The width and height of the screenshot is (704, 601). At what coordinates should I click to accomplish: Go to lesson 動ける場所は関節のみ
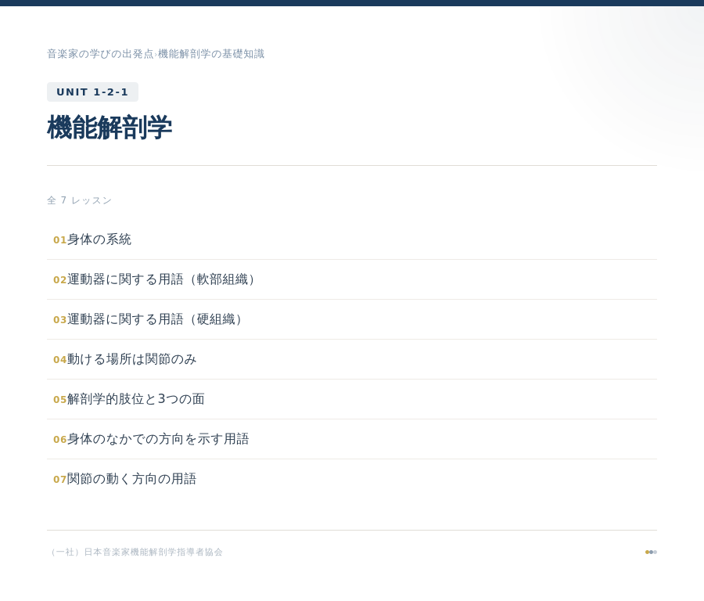(131, 359)
